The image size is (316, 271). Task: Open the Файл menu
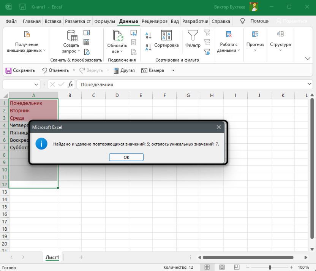click(11, 21)
